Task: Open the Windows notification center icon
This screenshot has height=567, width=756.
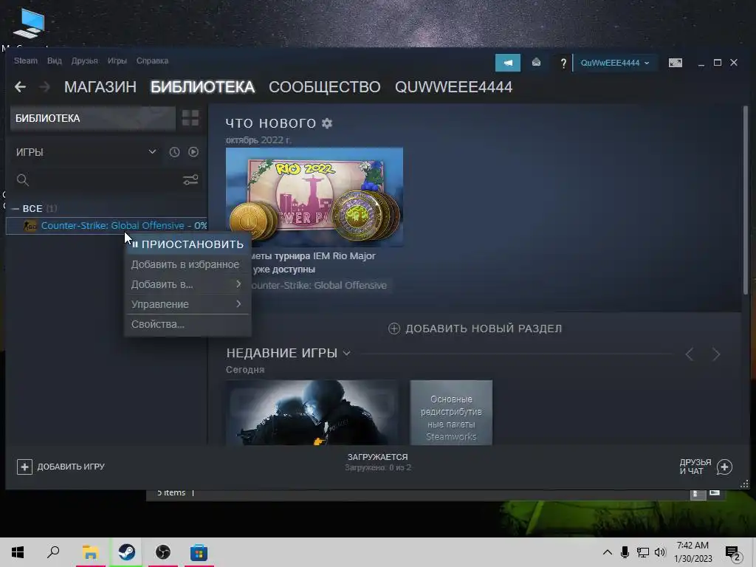Action: point(733,553)
